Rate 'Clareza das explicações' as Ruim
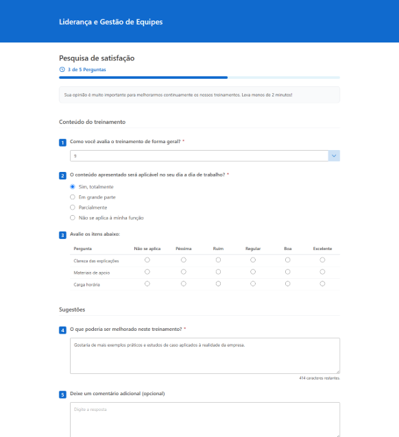The image size is (399, 437). point(218,260)
